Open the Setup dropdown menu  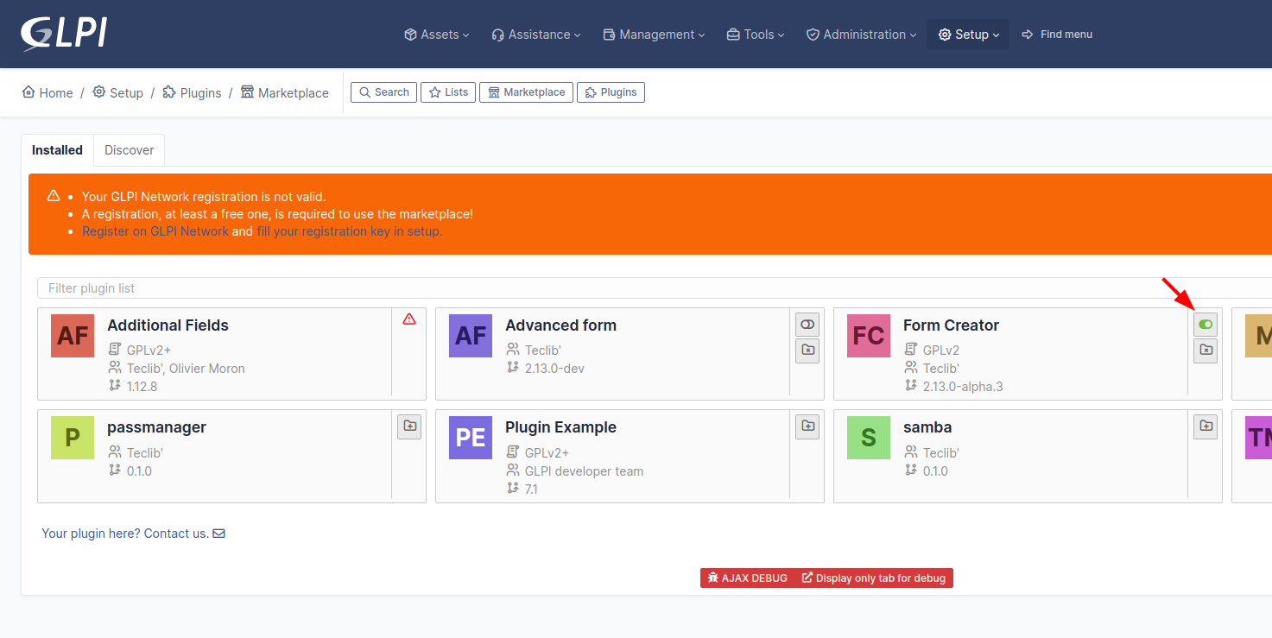coord(967,34)
